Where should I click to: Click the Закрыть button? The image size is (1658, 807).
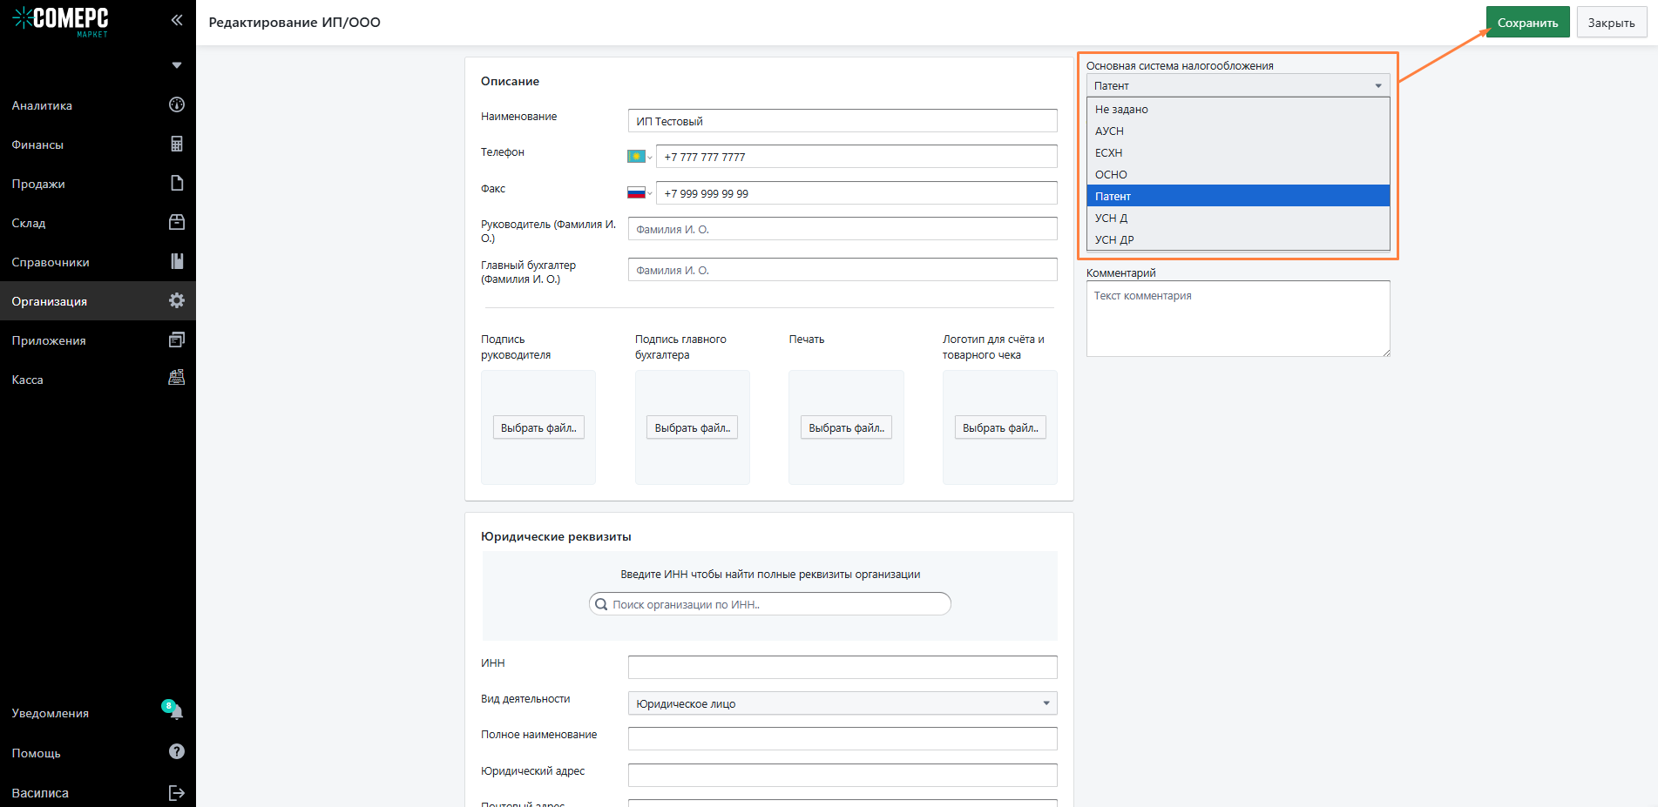point(1610,23)
